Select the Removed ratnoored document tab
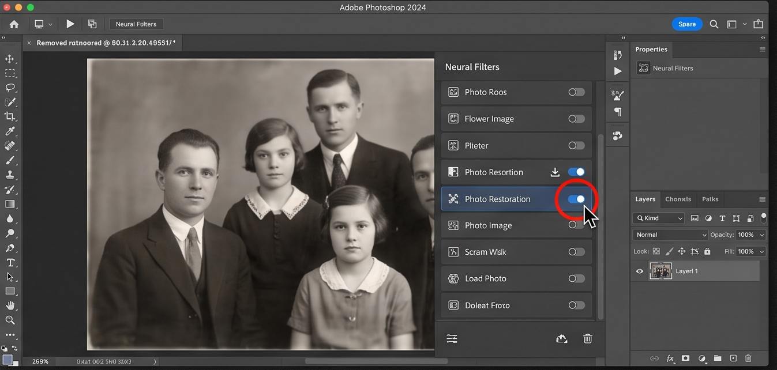Screen dimensions: 777x370 [x=106, y=43]
